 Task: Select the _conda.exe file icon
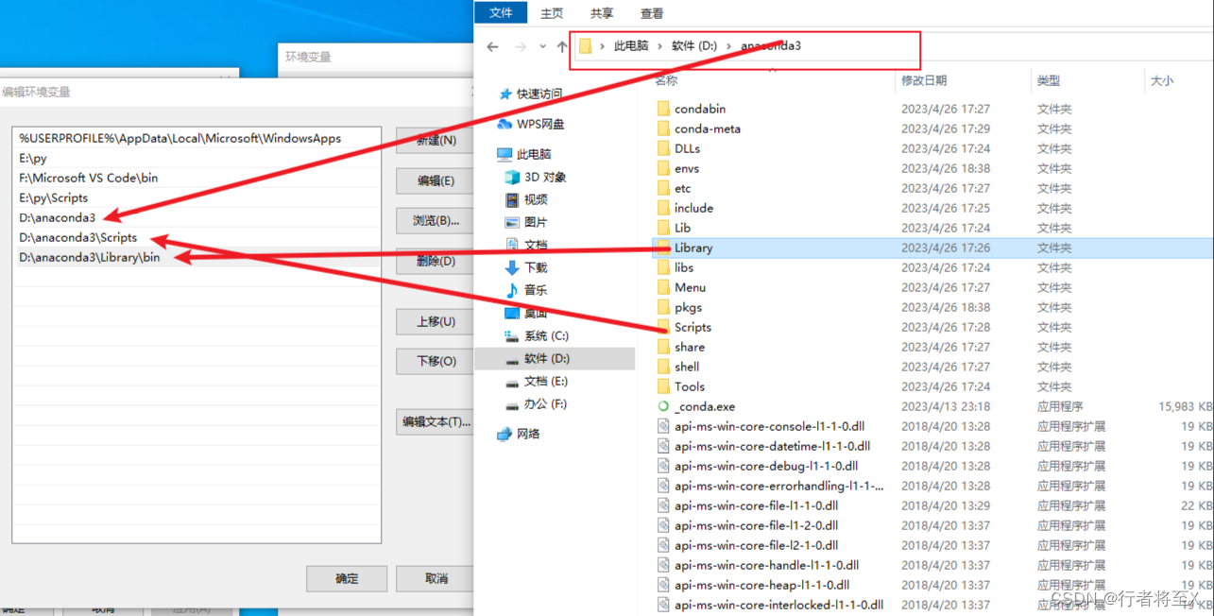tap(663, 406)
